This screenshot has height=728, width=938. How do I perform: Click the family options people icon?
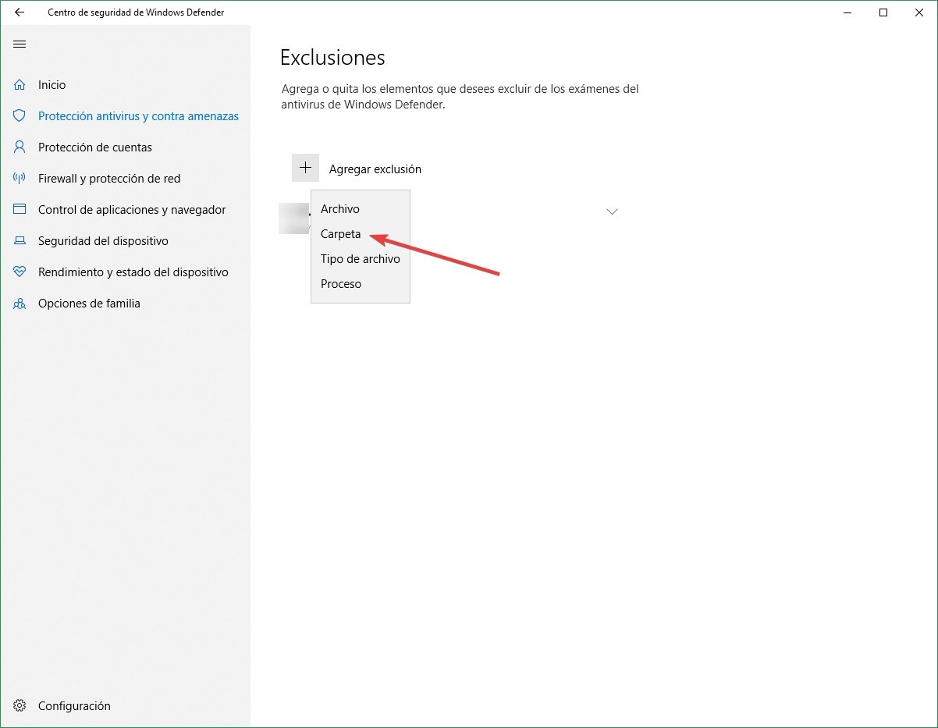point(20,304)
